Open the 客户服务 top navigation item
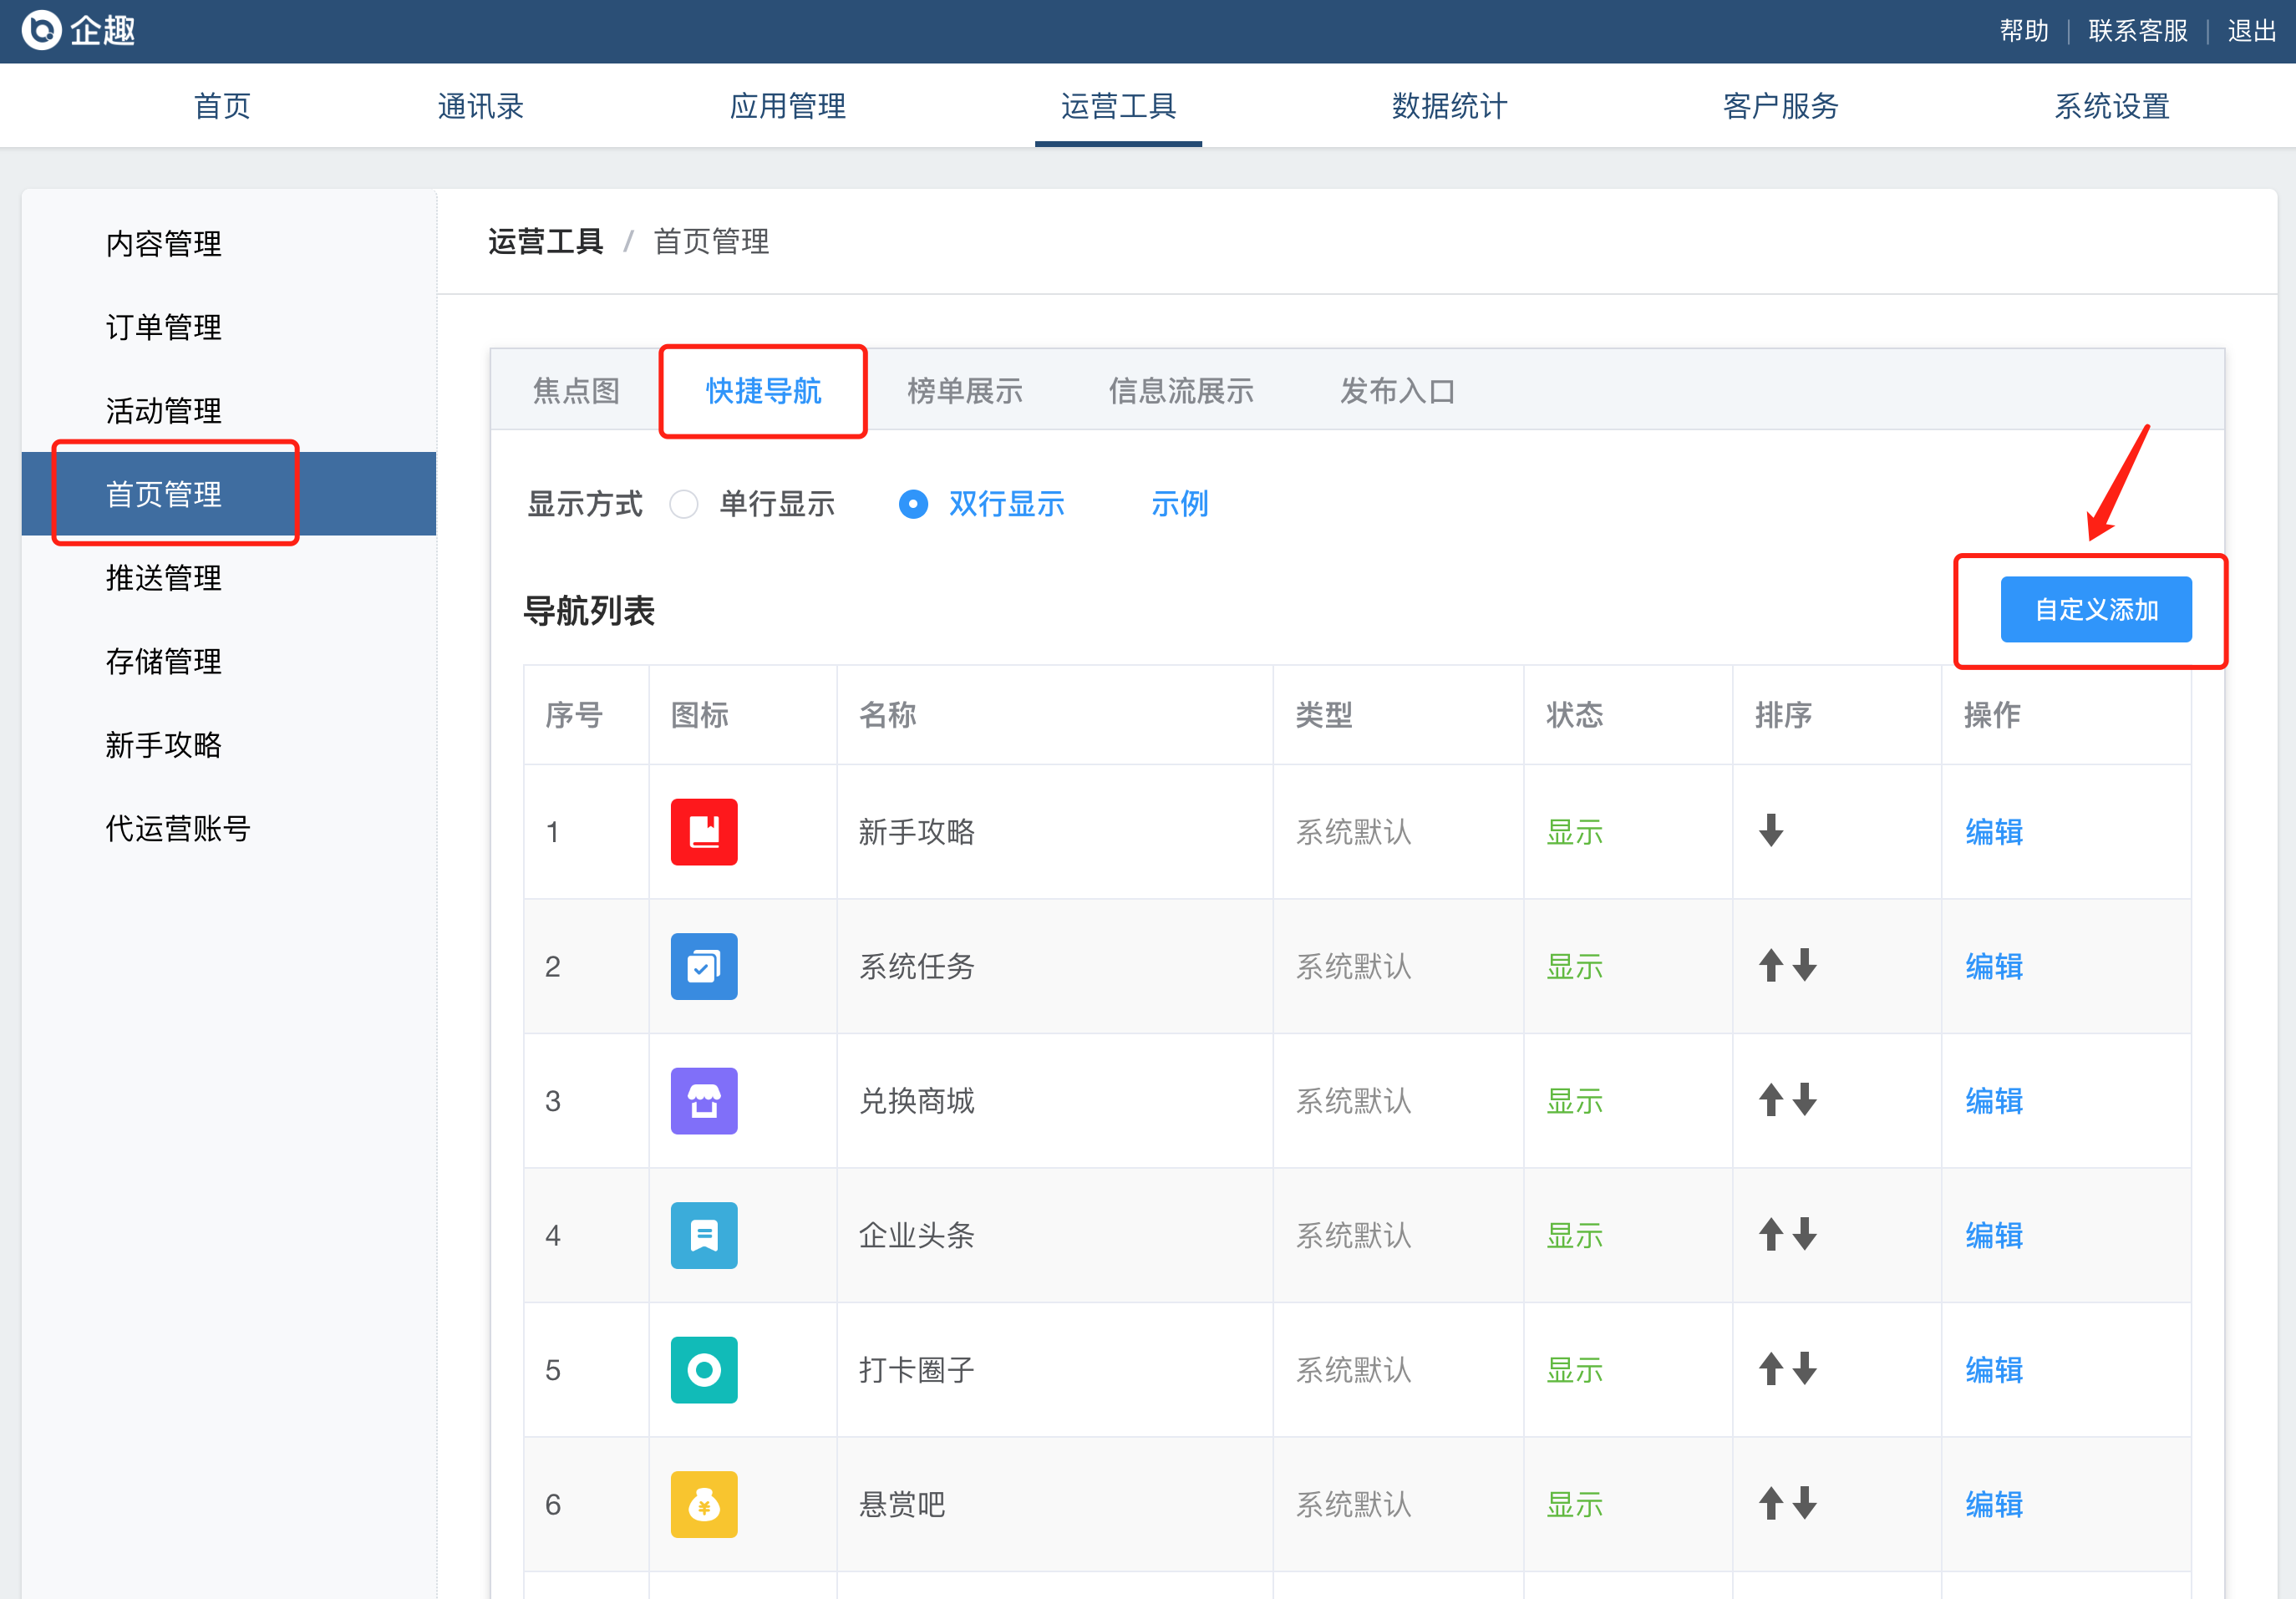This screenshot has width=2296, height=1599. point(1781,106)
